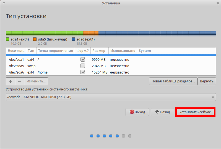Click the blue sda6 legend square

(73, 39)
